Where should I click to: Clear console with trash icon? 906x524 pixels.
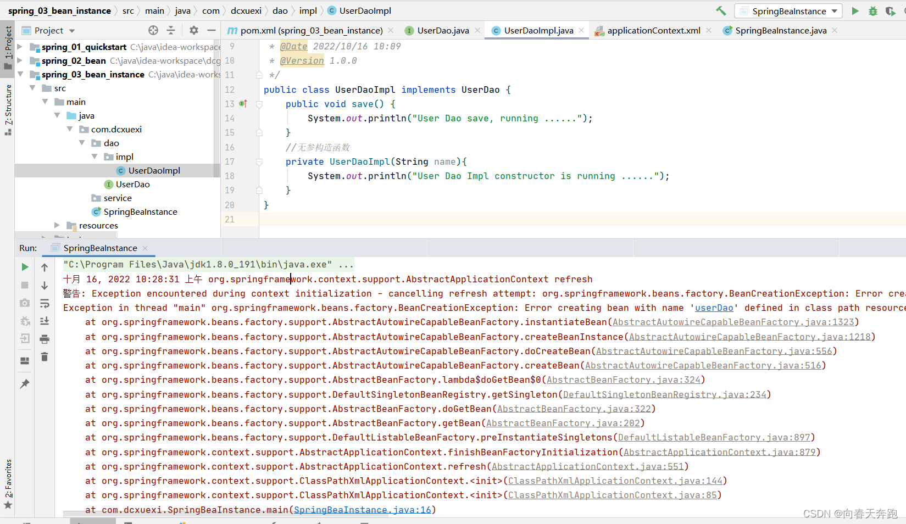pos(45,358)
